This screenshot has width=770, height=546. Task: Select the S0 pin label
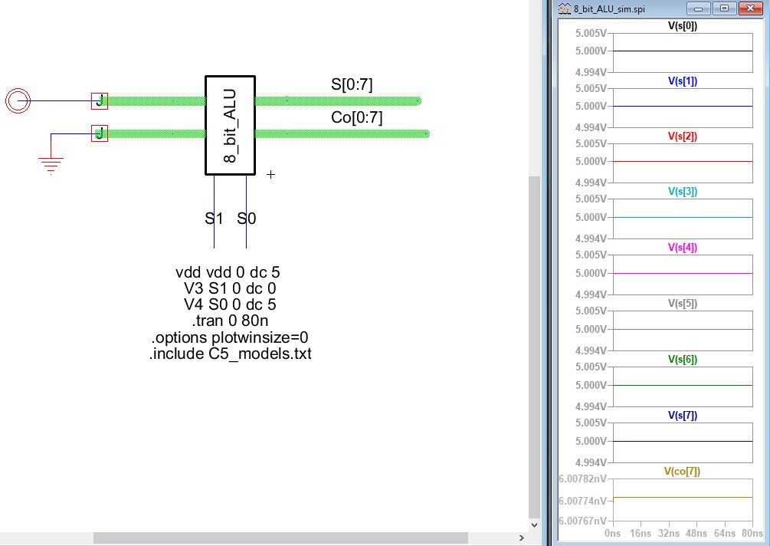pos(246,219)
